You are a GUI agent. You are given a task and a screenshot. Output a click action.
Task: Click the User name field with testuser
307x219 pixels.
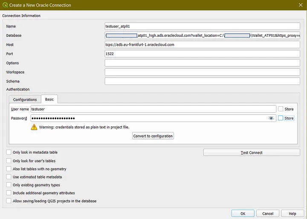[153, 109]
